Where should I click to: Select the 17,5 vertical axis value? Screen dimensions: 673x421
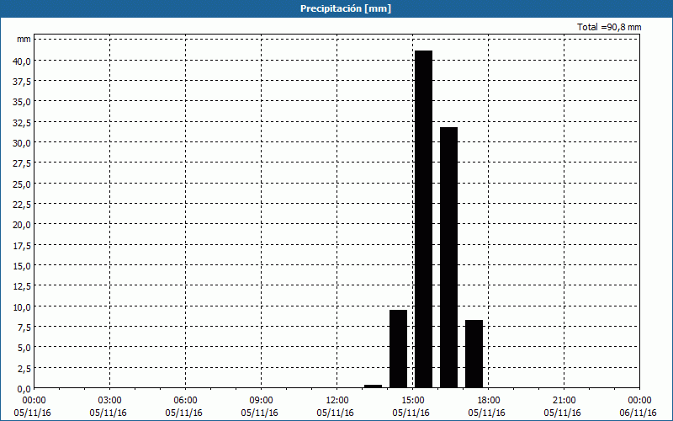click(22, 245)
